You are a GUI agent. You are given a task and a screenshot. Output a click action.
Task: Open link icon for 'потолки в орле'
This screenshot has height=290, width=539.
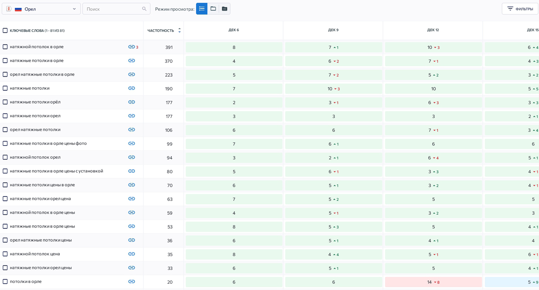131,281
